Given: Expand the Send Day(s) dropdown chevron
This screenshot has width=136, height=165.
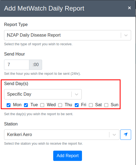Looking at the screenshot, I should click(x=77, y=94).
